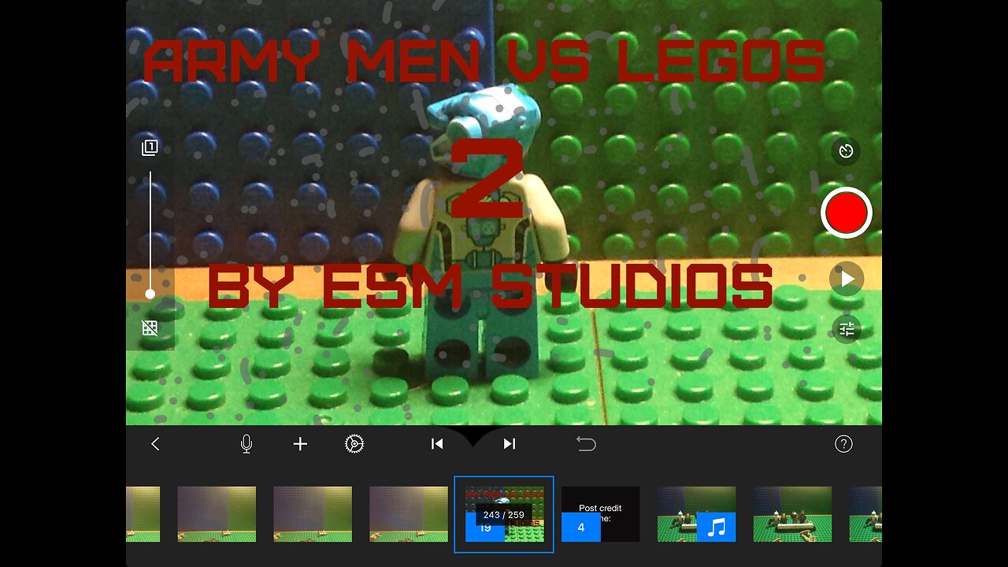Open the music note audio clip
The width and height of the screenshot is (1008, 567).
click(716, 527)
